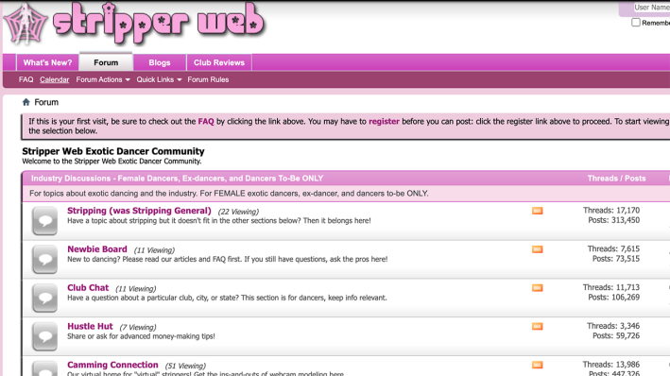Click speech bubble icon for Camming Connection
This screenshot has height=376, width=670.
tap(44, 368)
